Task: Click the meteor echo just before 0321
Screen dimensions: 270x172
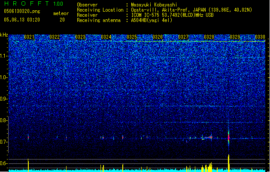Action: pyautogui.click(x=28, y=137)
